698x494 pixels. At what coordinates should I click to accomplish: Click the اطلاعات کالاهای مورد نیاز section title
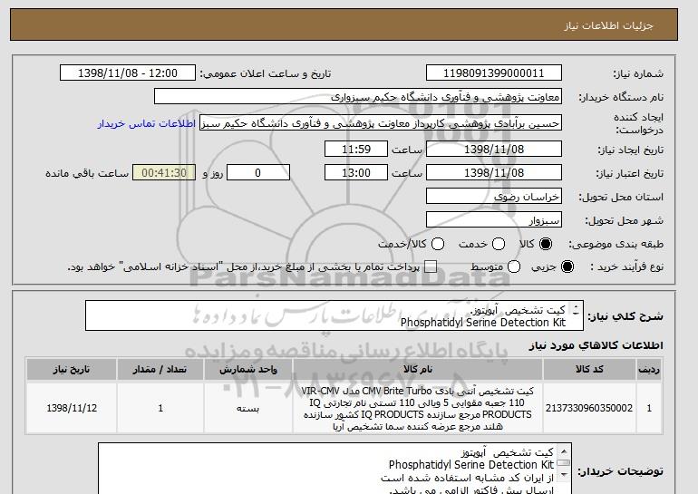click(596, 345)
